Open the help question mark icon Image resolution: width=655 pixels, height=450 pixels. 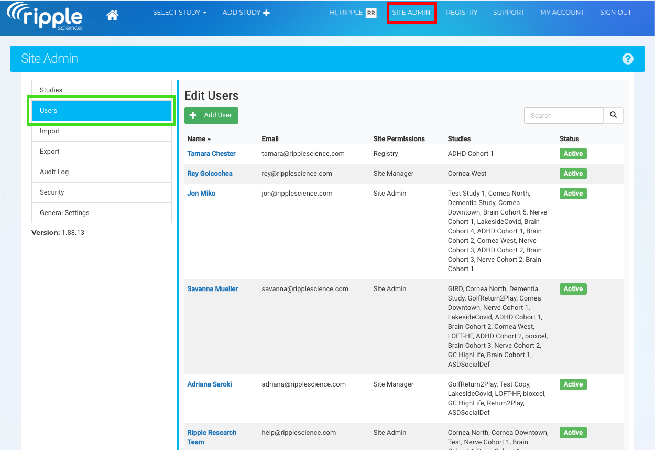[x=628, y=59]
